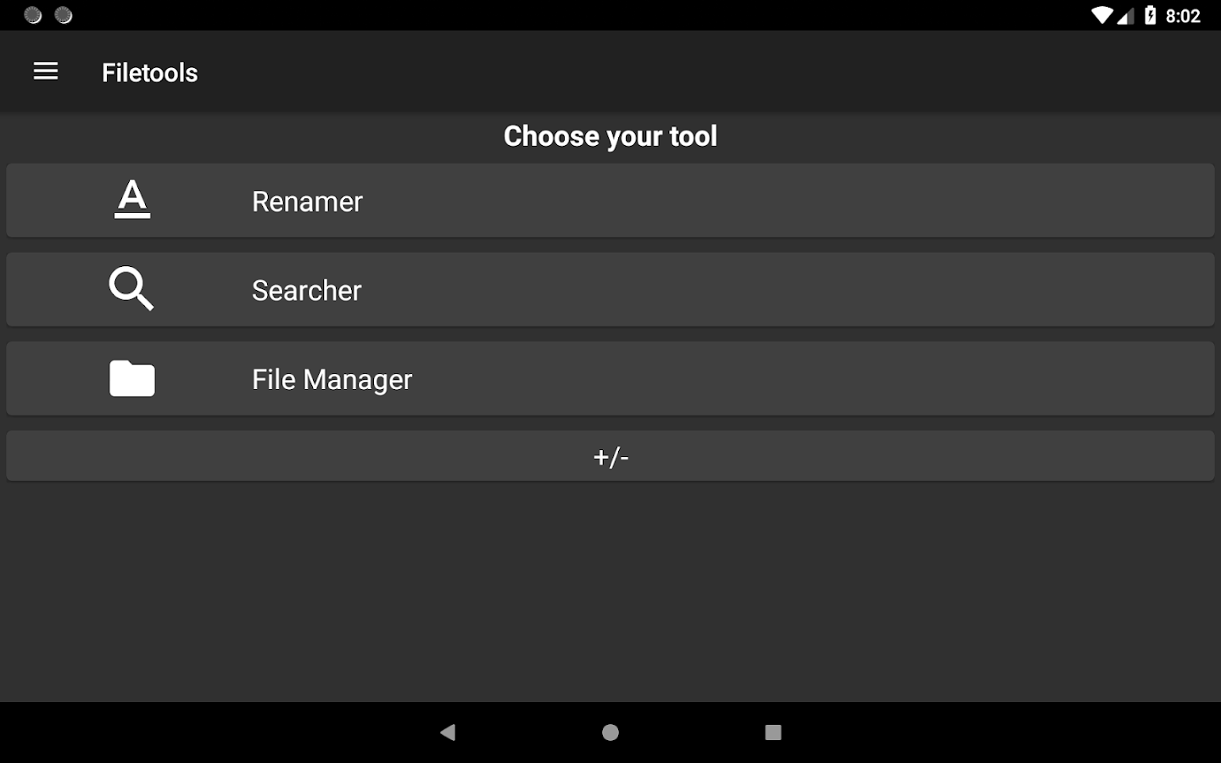Click the "Choose your tool" heading
1221x763 pixels.
(610, 136)
